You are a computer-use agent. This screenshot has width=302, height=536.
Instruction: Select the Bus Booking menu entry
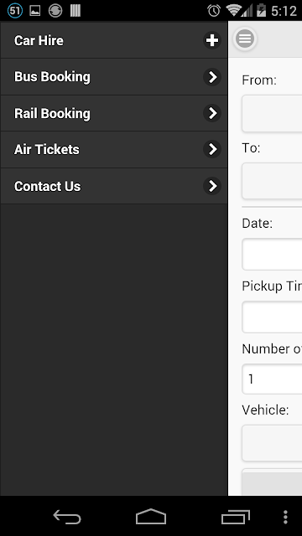tap(114, 77)
